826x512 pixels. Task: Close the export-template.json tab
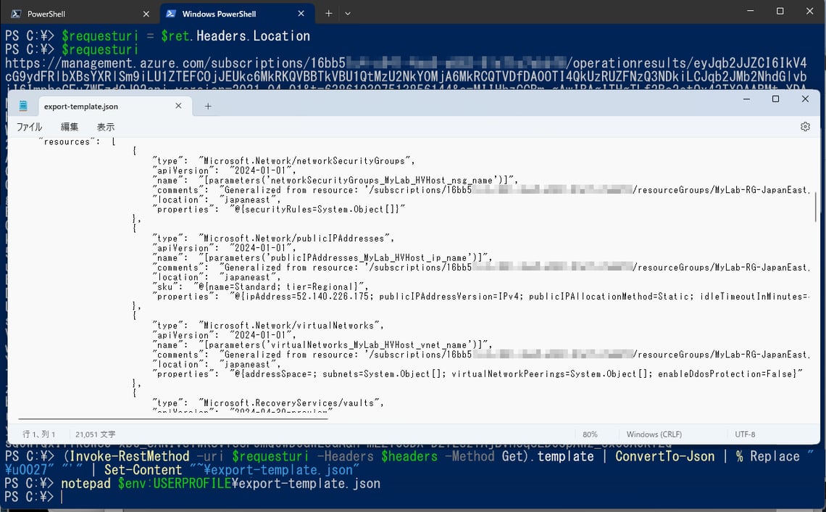[178, 106]
